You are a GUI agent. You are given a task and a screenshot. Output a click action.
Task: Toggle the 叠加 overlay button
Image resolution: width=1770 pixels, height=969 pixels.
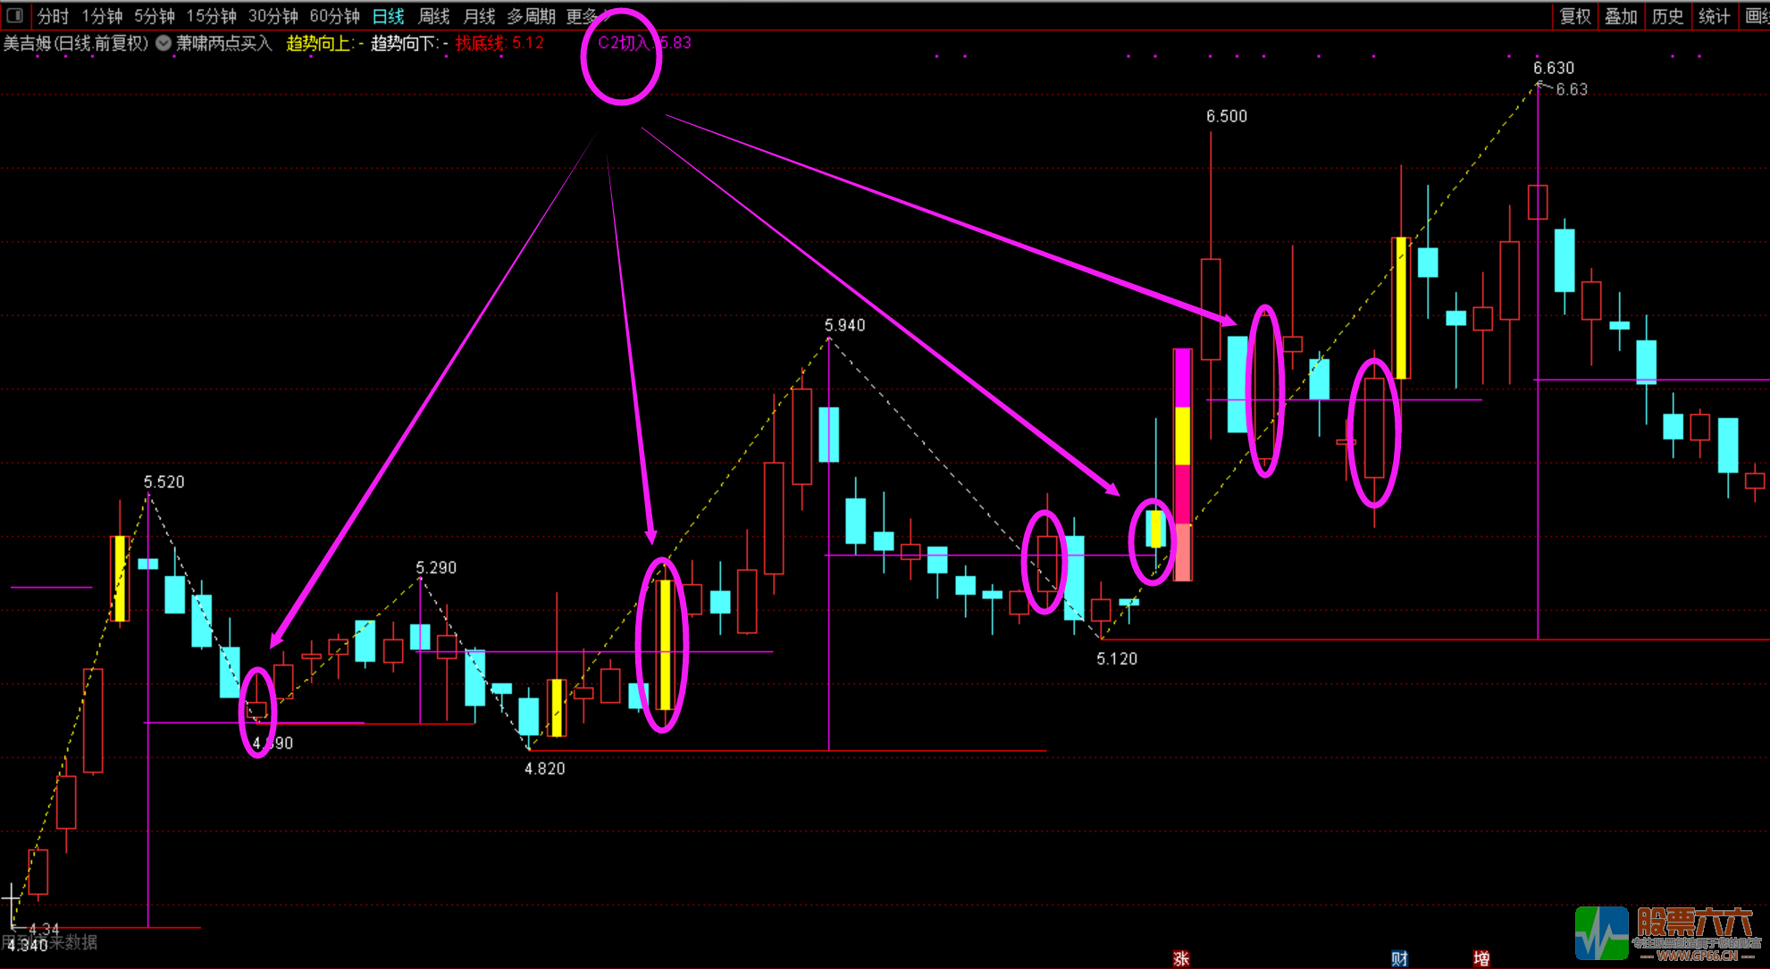click(x=1621, y=16)
